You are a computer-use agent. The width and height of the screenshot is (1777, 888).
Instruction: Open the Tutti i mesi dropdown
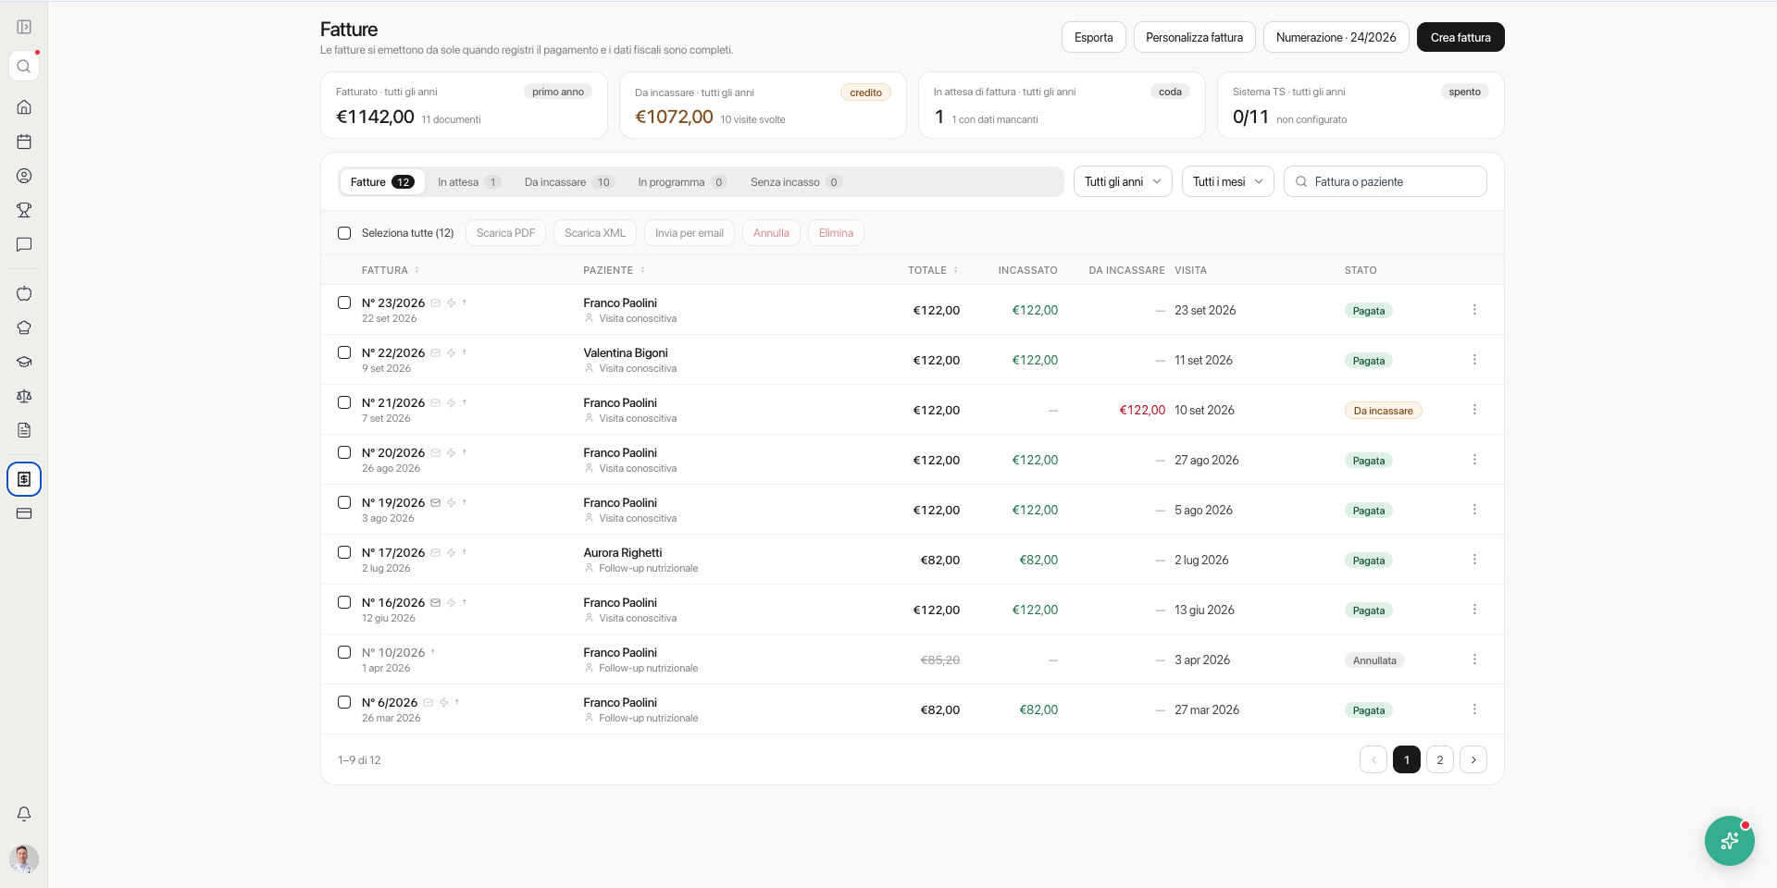(1227, 181)
